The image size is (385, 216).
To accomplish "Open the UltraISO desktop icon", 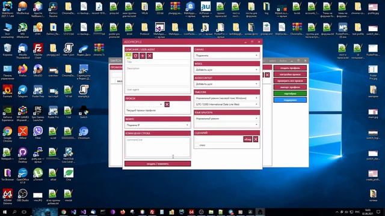I will point(38,71).
